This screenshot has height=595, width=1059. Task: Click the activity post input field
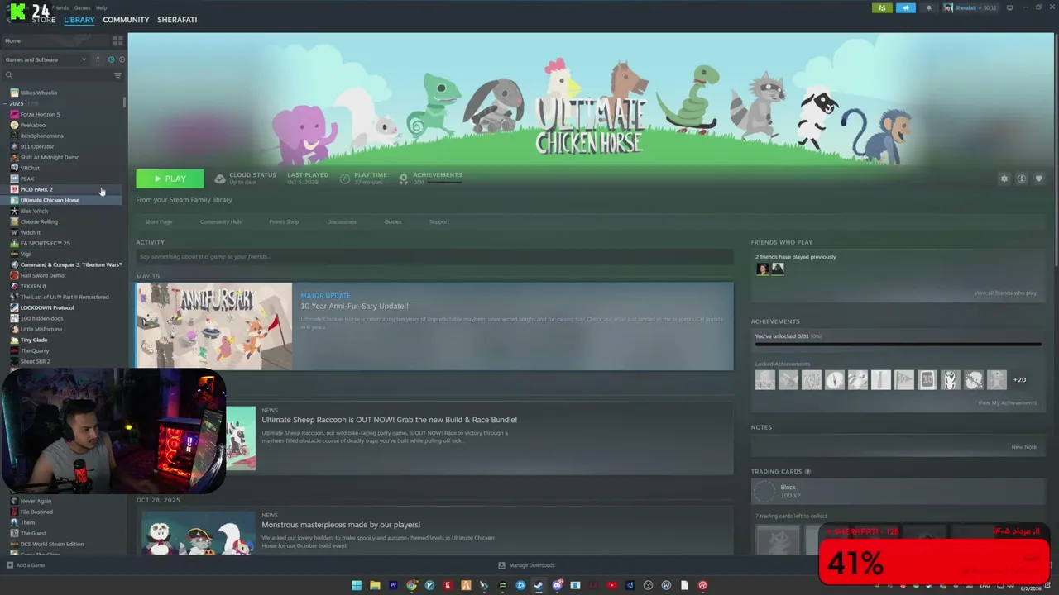point(434,257)
